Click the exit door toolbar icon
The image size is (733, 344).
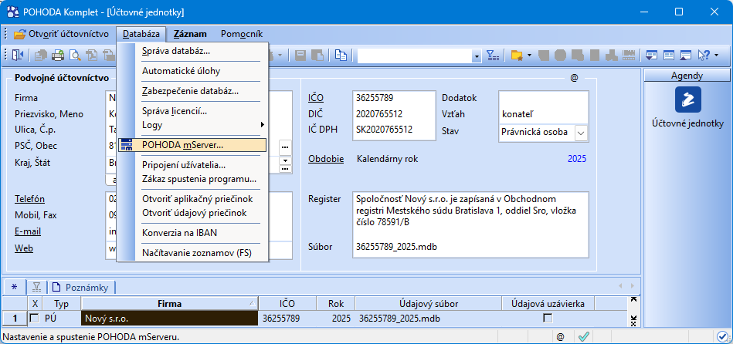point(18,55)
